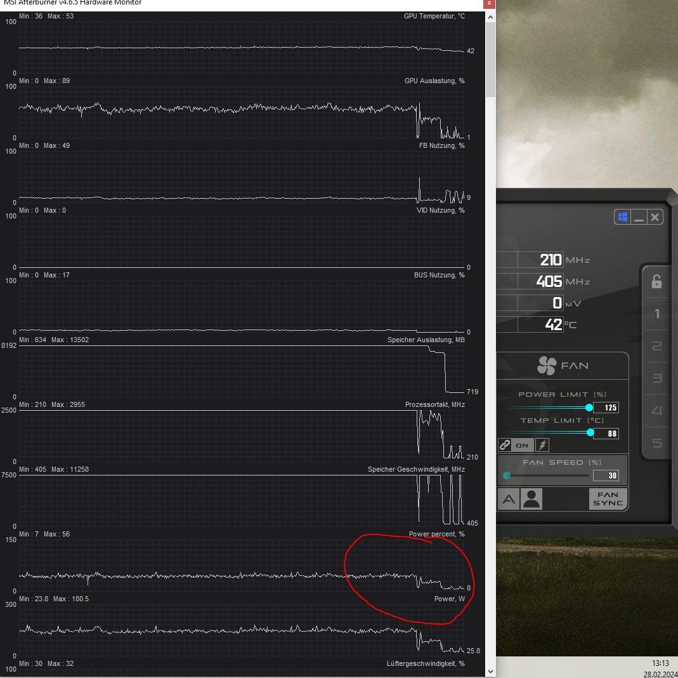The height and width of the screenshot is (678, 678).
Task: Click the 'Prozessortakt, MHz' graph label
Action: click(435, 405)
